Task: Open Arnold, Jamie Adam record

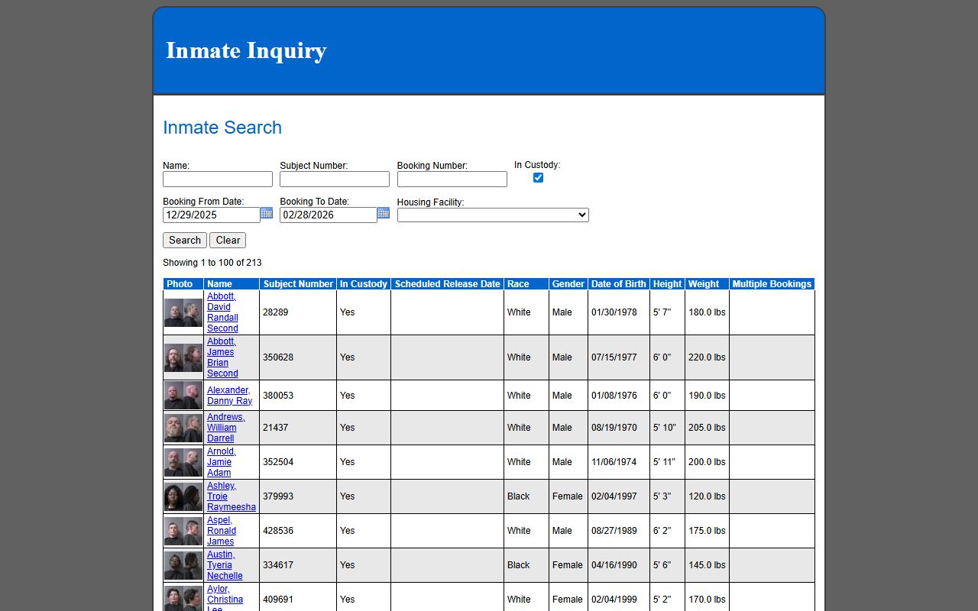Action: coord(222,462)
